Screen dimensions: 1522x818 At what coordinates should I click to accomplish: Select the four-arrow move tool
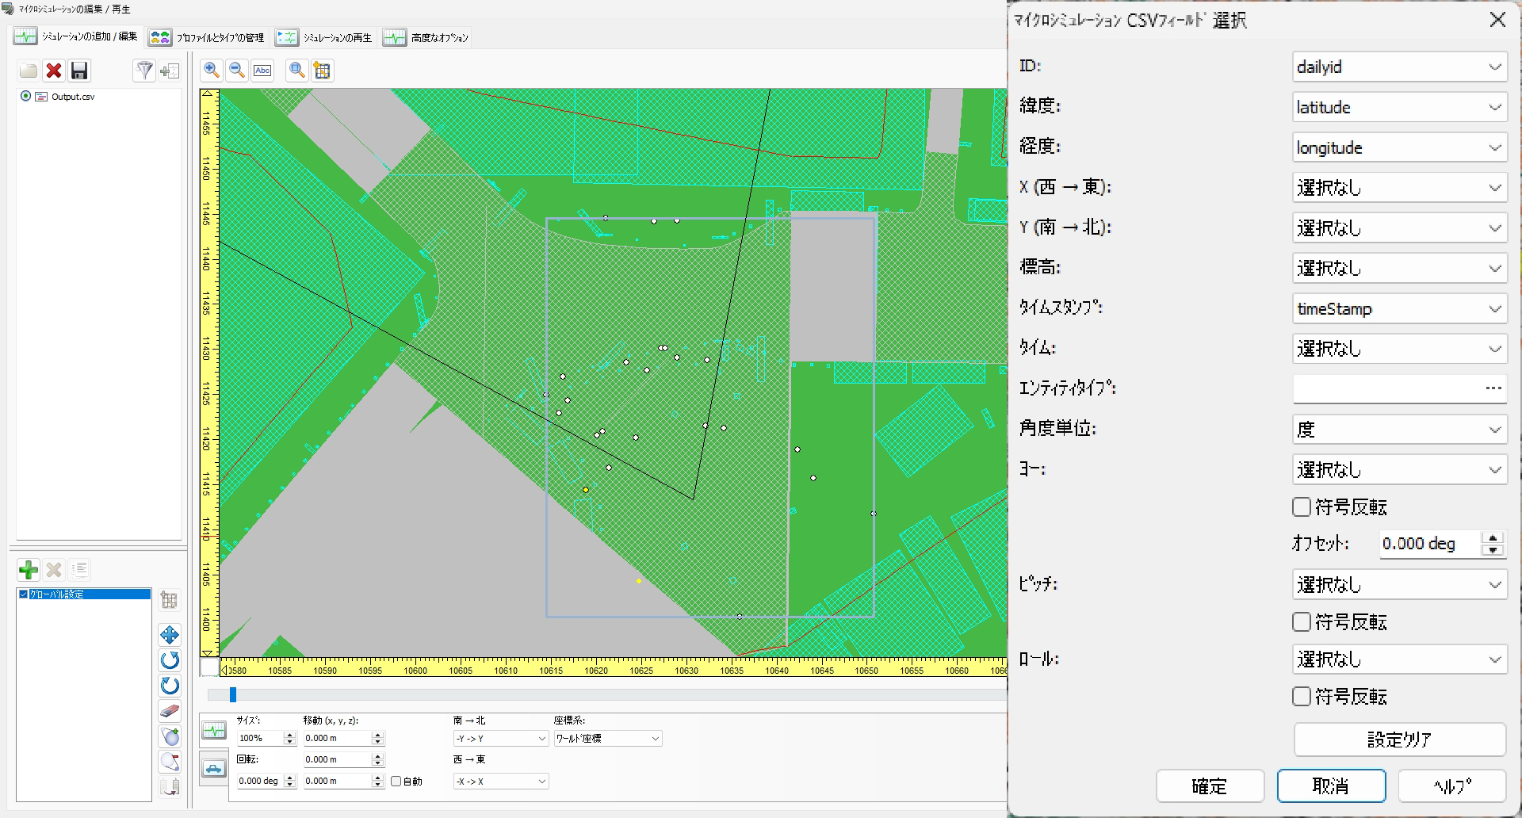click(170, 635)
